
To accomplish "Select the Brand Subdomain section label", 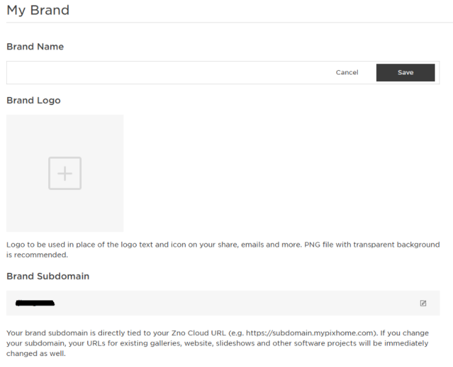I will click(x=48, y=276).
